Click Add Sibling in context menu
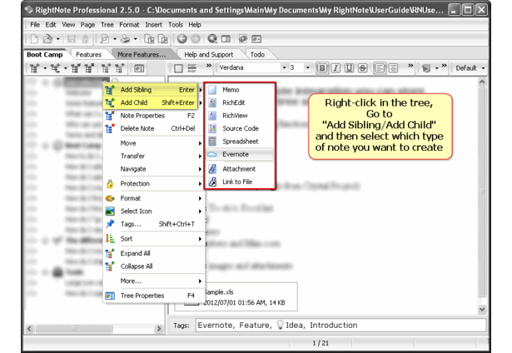The image size is (512, 353). (x=151, y=89)
